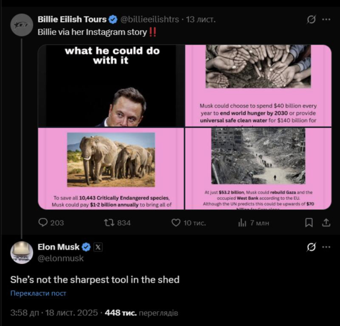Viewport: 340px width, 326px height.
Task: Open Elon Musk's profile avatar
Action: point(22,253)
